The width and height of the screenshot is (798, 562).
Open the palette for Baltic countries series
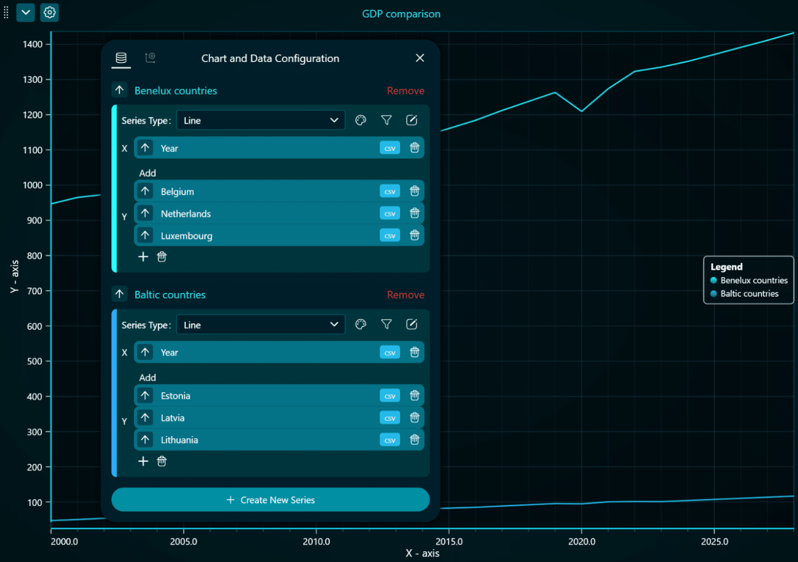[x=361, y=324]
